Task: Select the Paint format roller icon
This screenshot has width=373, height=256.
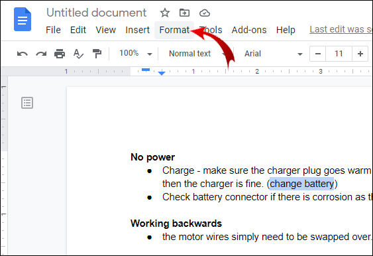Action: pos(97,54)
